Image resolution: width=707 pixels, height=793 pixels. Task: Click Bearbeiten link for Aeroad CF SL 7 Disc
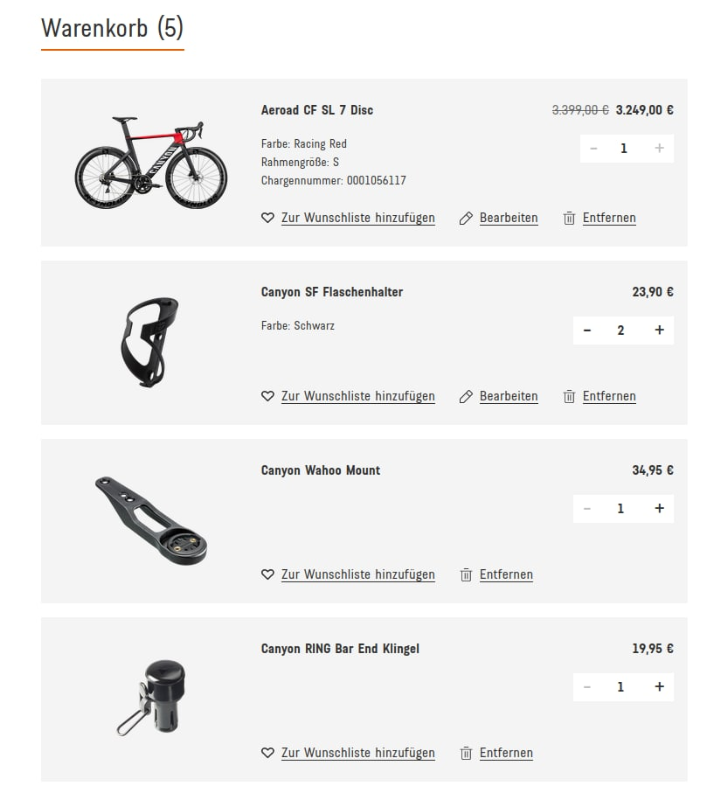click(509, 218)
